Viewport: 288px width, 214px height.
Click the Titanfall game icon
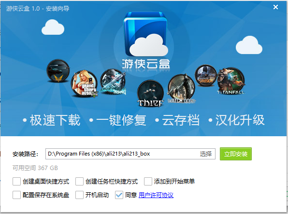click(x=231, y=81)
